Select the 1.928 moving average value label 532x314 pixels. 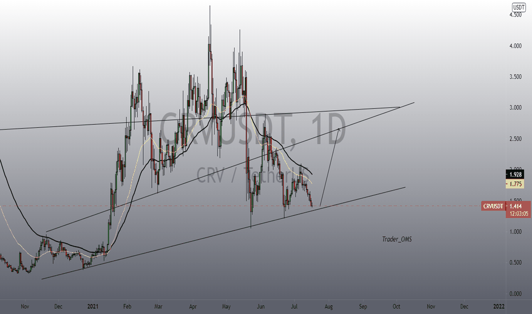pos(515,175)
